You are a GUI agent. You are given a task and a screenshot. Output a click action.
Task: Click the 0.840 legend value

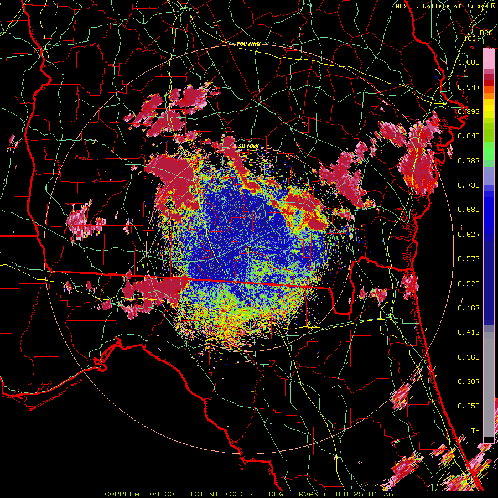point(469,136)
